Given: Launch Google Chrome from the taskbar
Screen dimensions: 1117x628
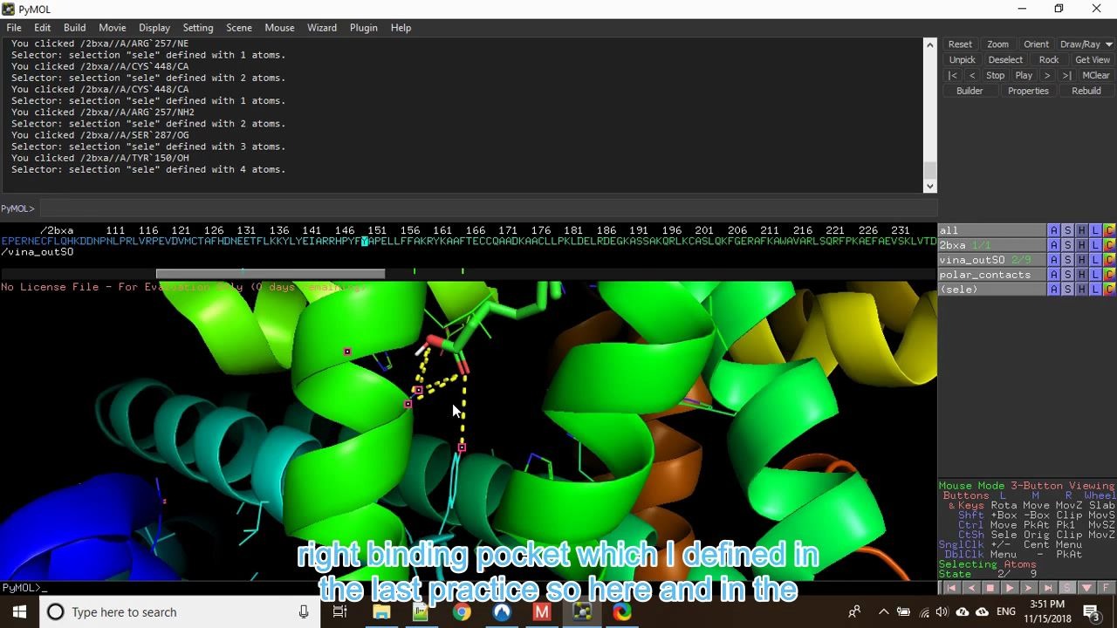Looking at the screenshot, I should click(x=462, y=611).
